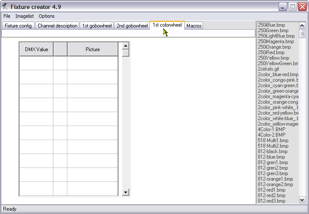
Task: Open the Imagelist menu
Action: [25, 16]
